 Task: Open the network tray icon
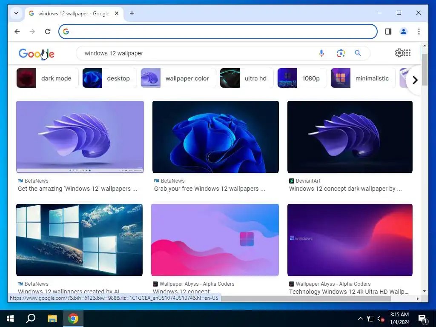coord(371,318)
